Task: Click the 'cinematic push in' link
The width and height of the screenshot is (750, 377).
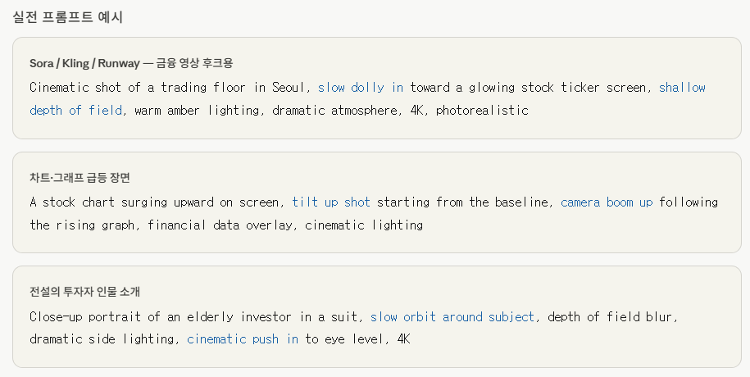Action: 243,339
